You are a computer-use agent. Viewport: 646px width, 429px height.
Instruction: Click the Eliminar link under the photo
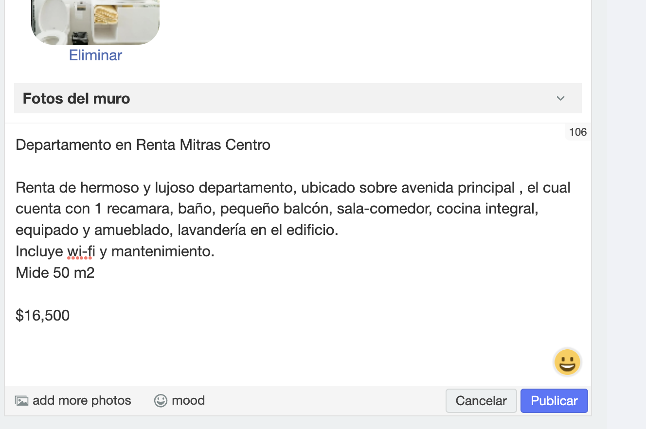(x=95, y=55)
